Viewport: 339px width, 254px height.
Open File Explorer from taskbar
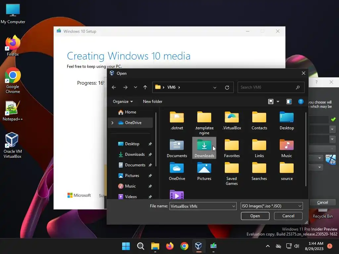155,246
